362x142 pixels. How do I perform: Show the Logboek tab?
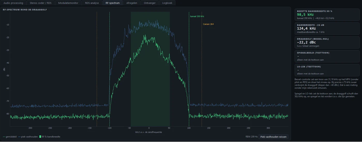167,3
